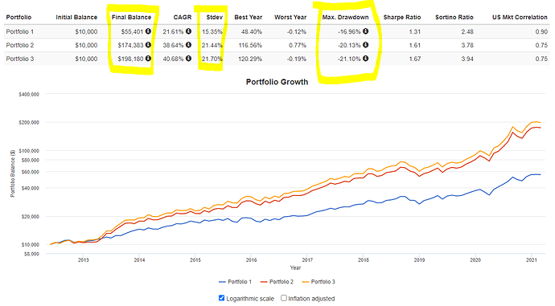Click the 2017 x-axis tick label
This screenshot has width=555, height=306.
tap(307, 260)
